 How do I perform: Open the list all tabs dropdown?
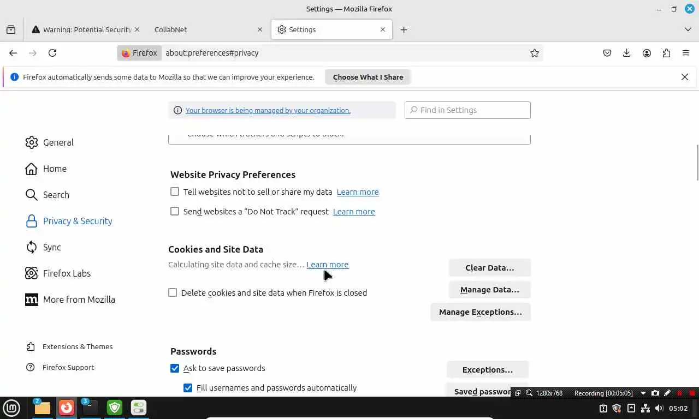[688, 29]
